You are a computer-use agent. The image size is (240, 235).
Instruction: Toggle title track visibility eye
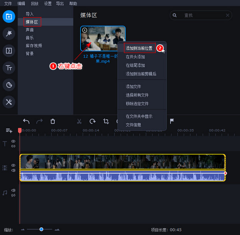pos(13,141)
